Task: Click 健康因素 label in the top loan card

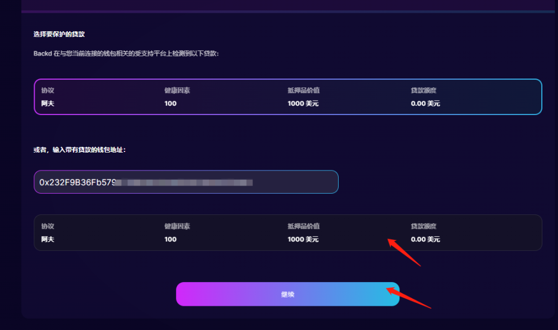Action: 177,90
